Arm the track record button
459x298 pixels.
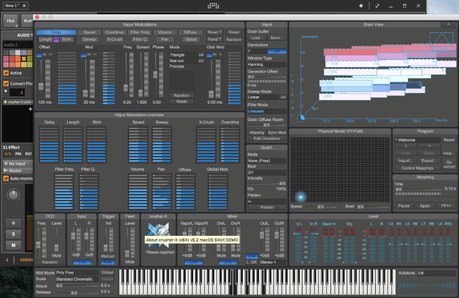pyautogui.click(x=13, y=223)
